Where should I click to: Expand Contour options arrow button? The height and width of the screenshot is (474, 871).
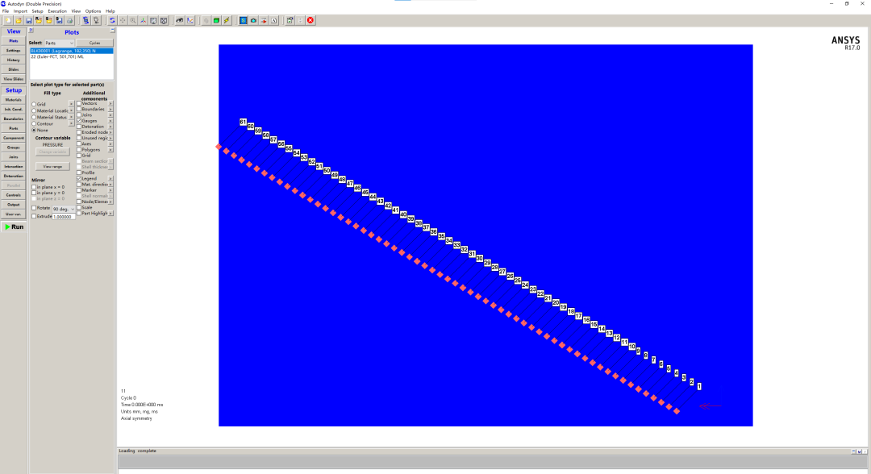coord(71,124)
